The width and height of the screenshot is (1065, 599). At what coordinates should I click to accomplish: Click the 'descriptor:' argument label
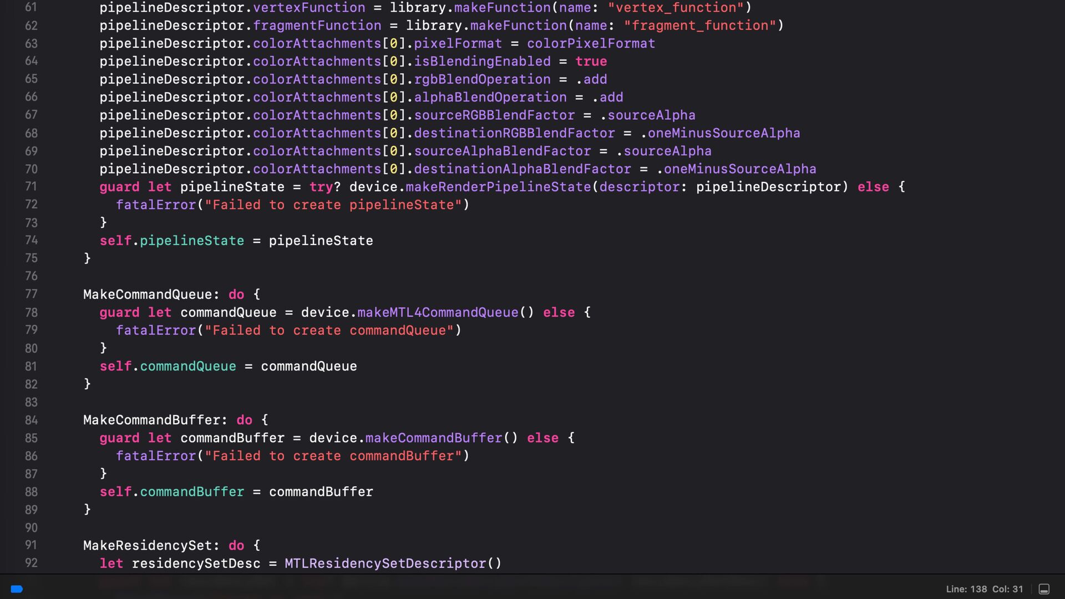pos(643,187)
